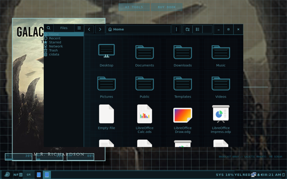Select Home in the Files sidebar
This screenshot has height=179, width=287.
[64, 34]
